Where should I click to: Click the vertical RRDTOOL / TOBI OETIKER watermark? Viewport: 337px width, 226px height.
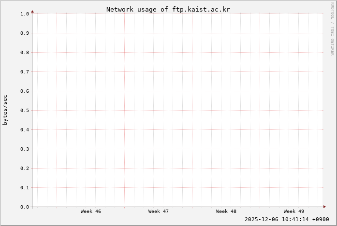(332, 28)
